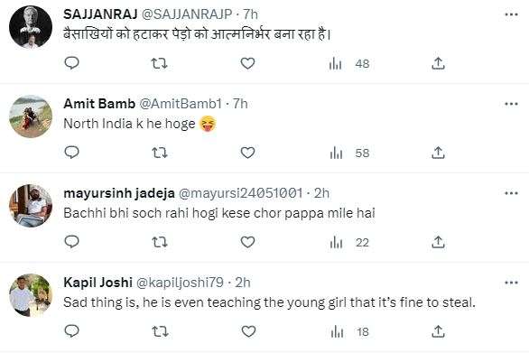This screenshot has width=529, height=353.
Task: View analytics showing 18 views
Action: pyautogui.click(x=350, y=332)
